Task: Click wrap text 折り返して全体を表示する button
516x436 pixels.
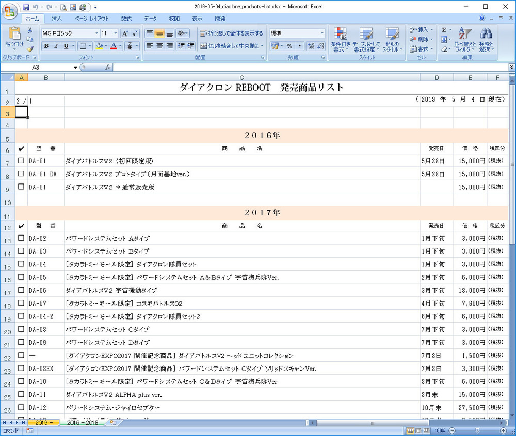Action: point(232,33)
